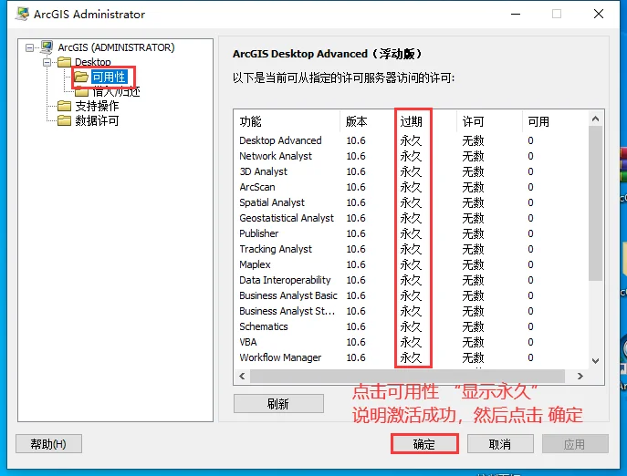Click the open folder icon beside 可用性

(81, 77)
